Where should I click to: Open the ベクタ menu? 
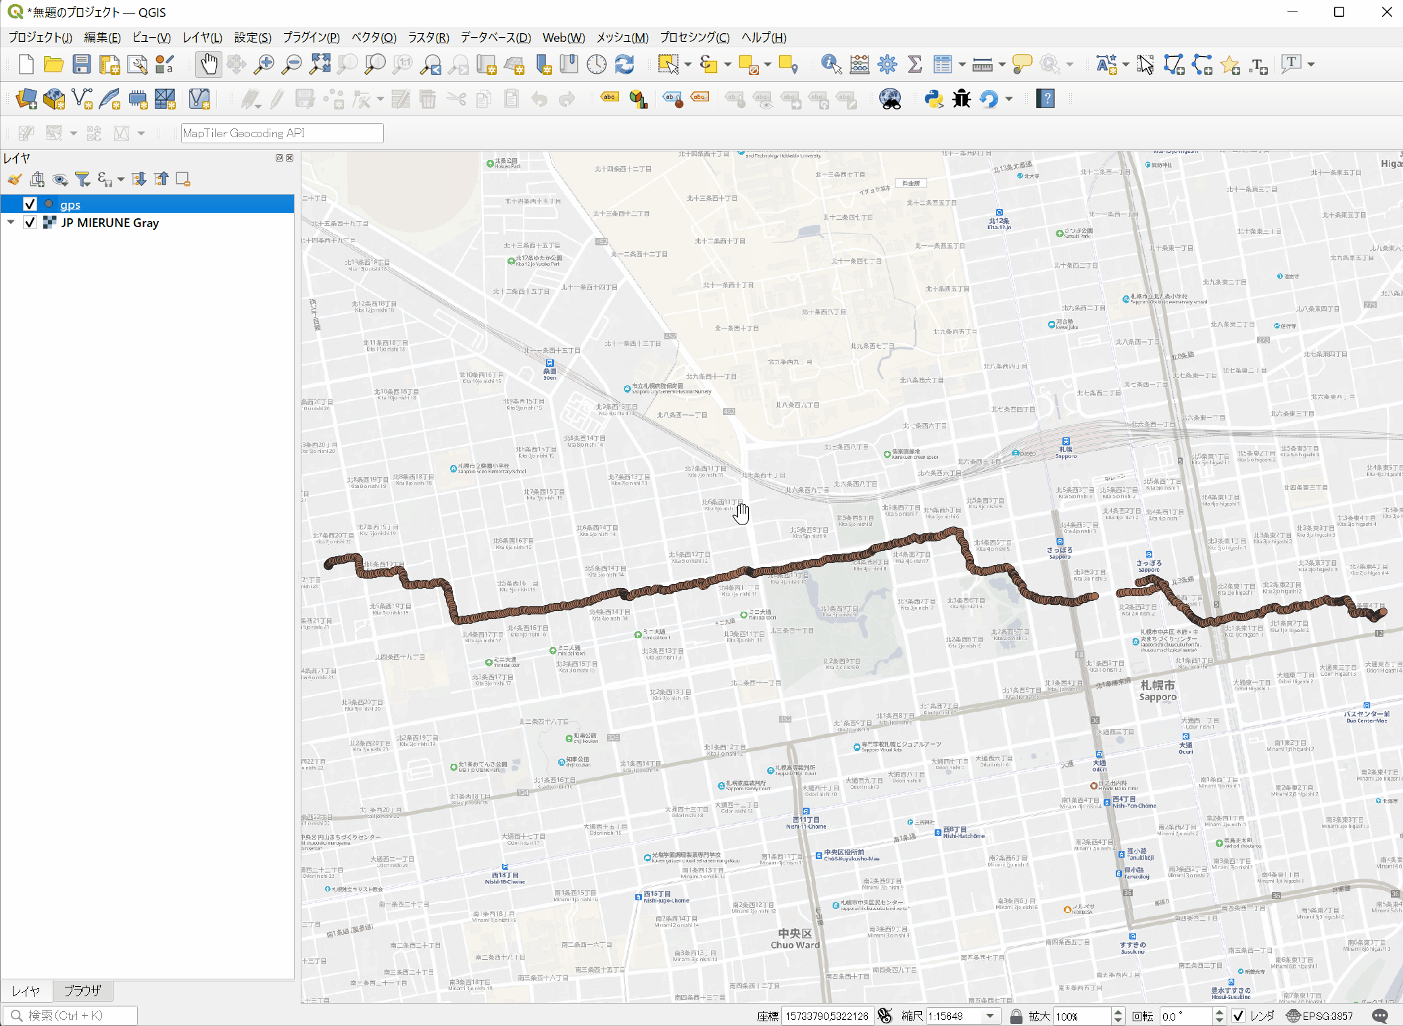(374, 37)
